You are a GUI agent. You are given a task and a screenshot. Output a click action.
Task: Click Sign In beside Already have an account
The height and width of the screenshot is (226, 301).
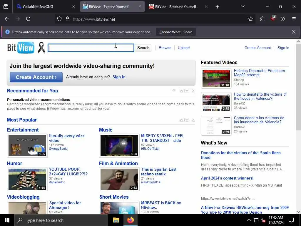click(119, 77)
